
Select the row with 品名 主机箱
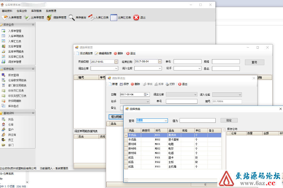coord(173,167)
